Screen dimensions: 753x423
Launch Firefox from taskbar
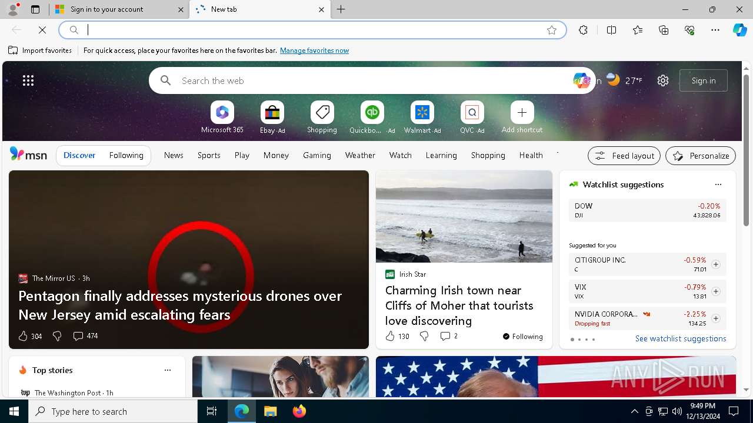tap(299, 411)
